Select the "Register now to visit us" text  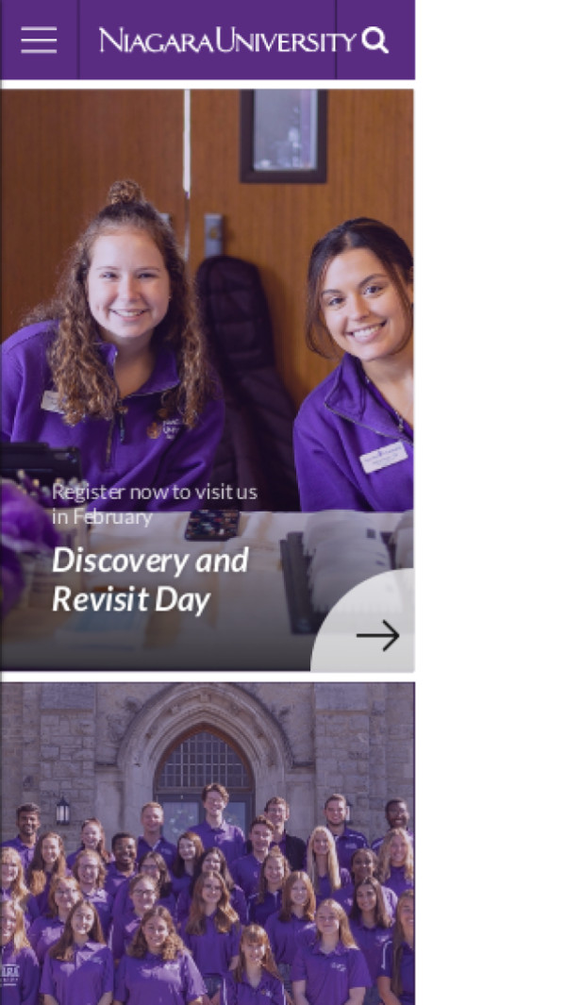click(155, 493)
